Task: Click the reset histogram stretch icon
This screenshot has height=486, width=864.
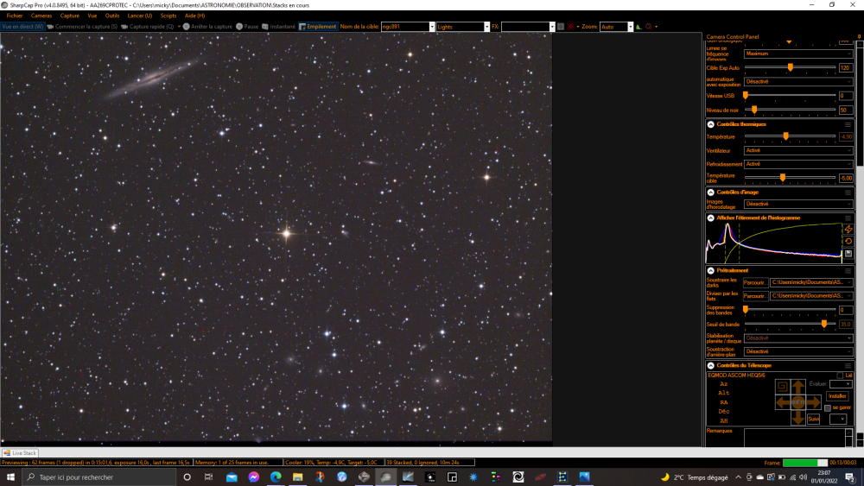Action: 848,241
